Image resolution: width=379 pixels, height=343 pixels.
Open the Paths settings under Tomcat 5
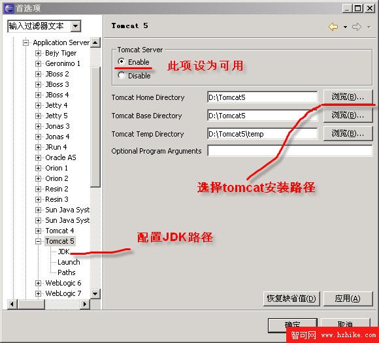click(x=67, y=272)
